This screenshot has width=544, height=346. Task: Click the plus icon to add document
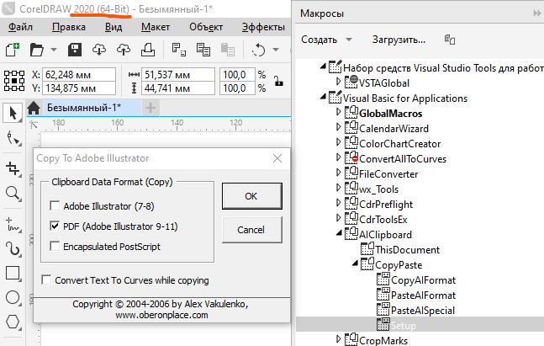[151, 108]
